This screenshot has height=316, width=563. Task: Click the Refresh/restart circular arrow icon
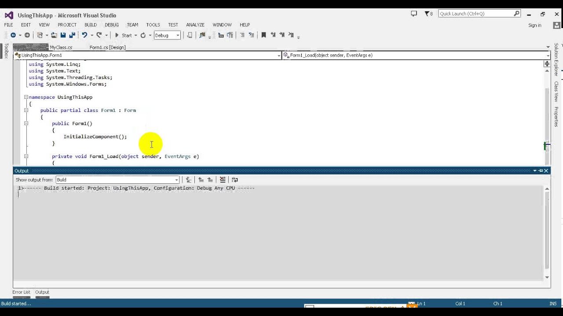143,35
